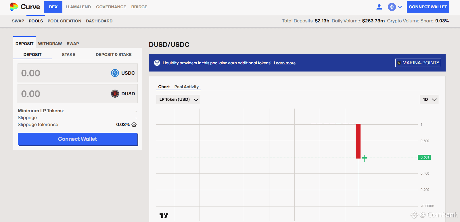Open the user profile icon

379,7
